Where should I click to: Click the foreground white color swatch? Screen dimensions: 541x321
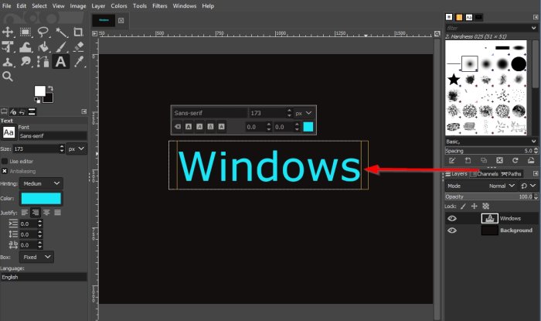pos(39,91)
